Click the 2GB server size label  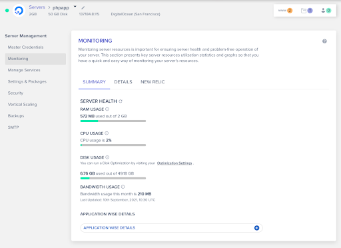(x=33, y=14)
